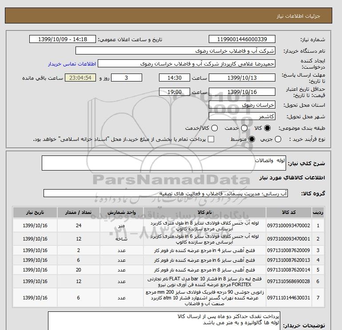
Task: Select product code 0971310087620014
Action: (289, 270)
